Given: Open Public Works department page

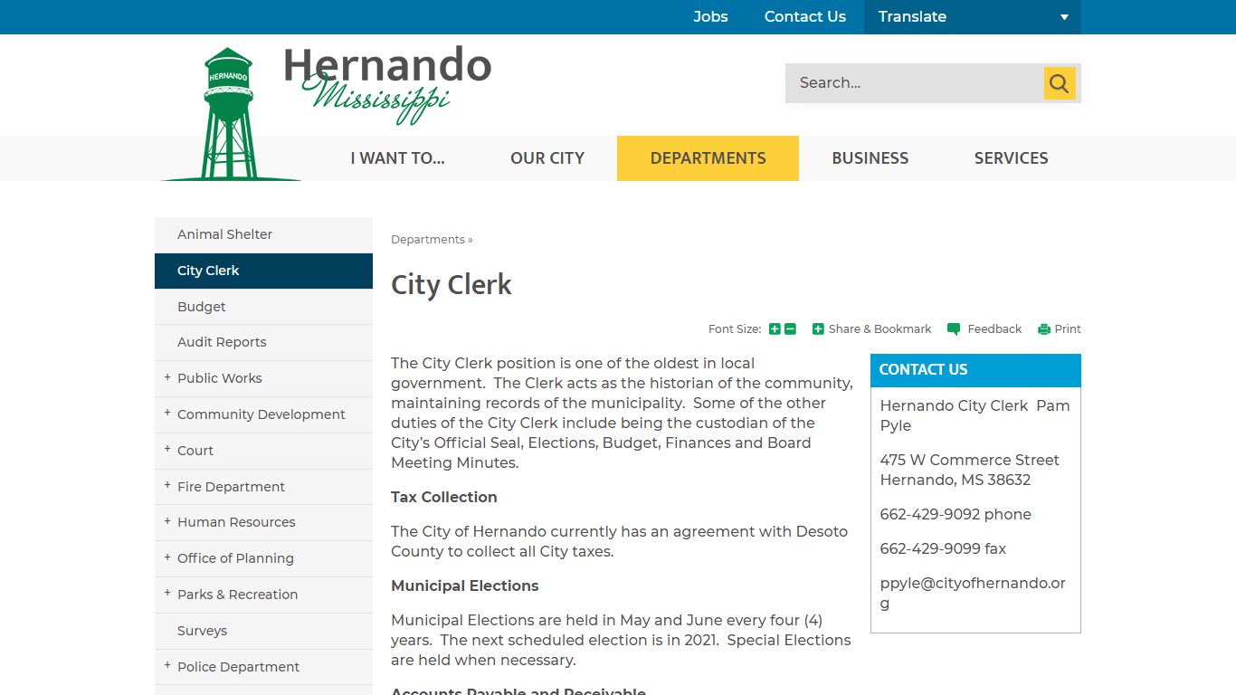Looking at the screenshot, I should point(220,378).
